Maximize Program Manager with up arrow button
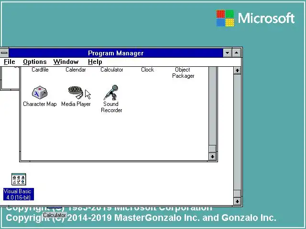Viewport: 306px width, 229px height. coord(237,53)
